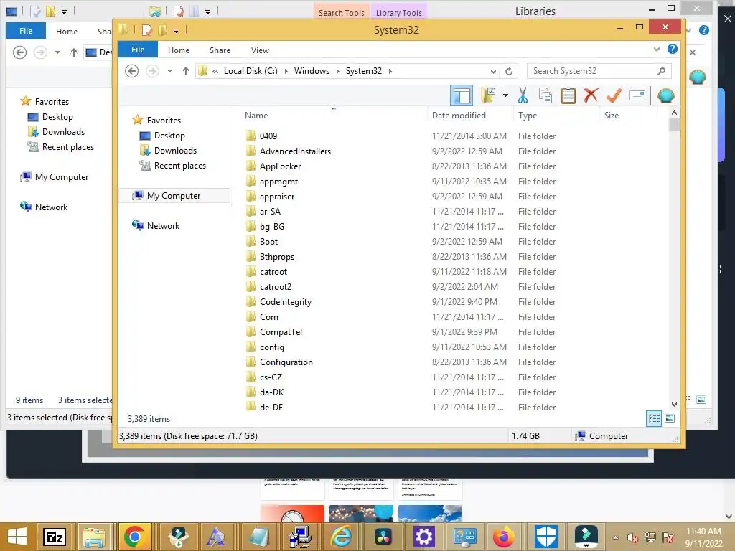
Task: Open Google Chrome from the taskbar
Action: coord(134,537)
